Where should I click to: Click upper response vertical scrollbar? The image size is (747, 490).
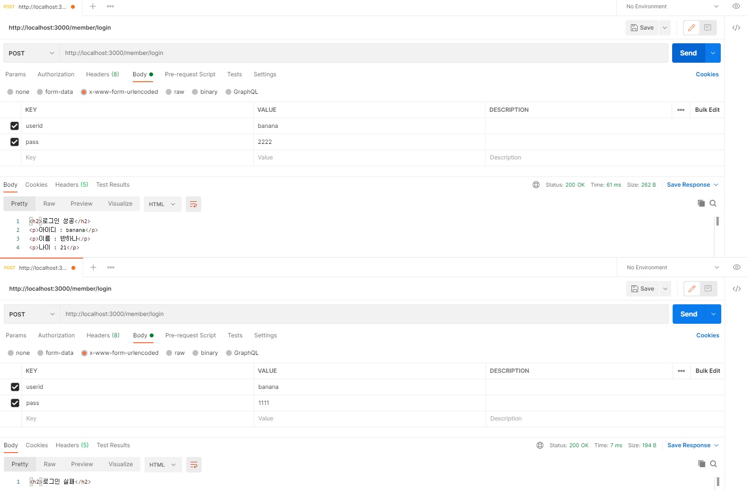tap(717, 222)
